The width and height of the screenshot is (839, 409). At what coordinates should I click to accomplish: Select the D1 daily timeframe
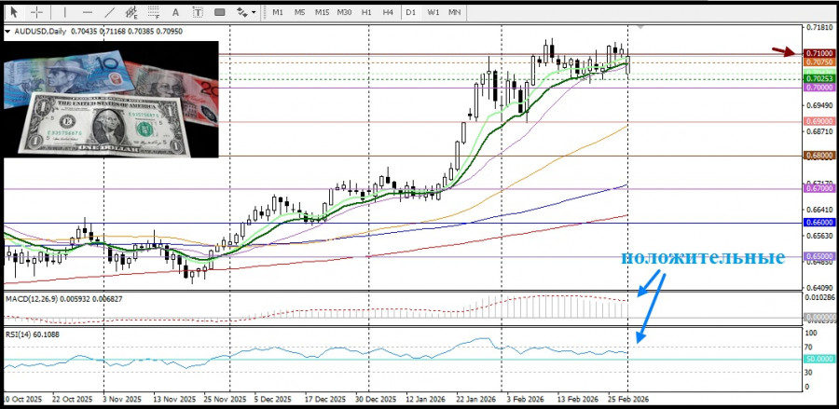pyautogui.click(x=410, y=12)
